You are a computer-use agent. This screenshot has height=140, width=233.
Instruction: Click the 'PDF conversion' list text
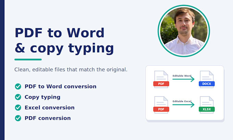tap(48, 118)
